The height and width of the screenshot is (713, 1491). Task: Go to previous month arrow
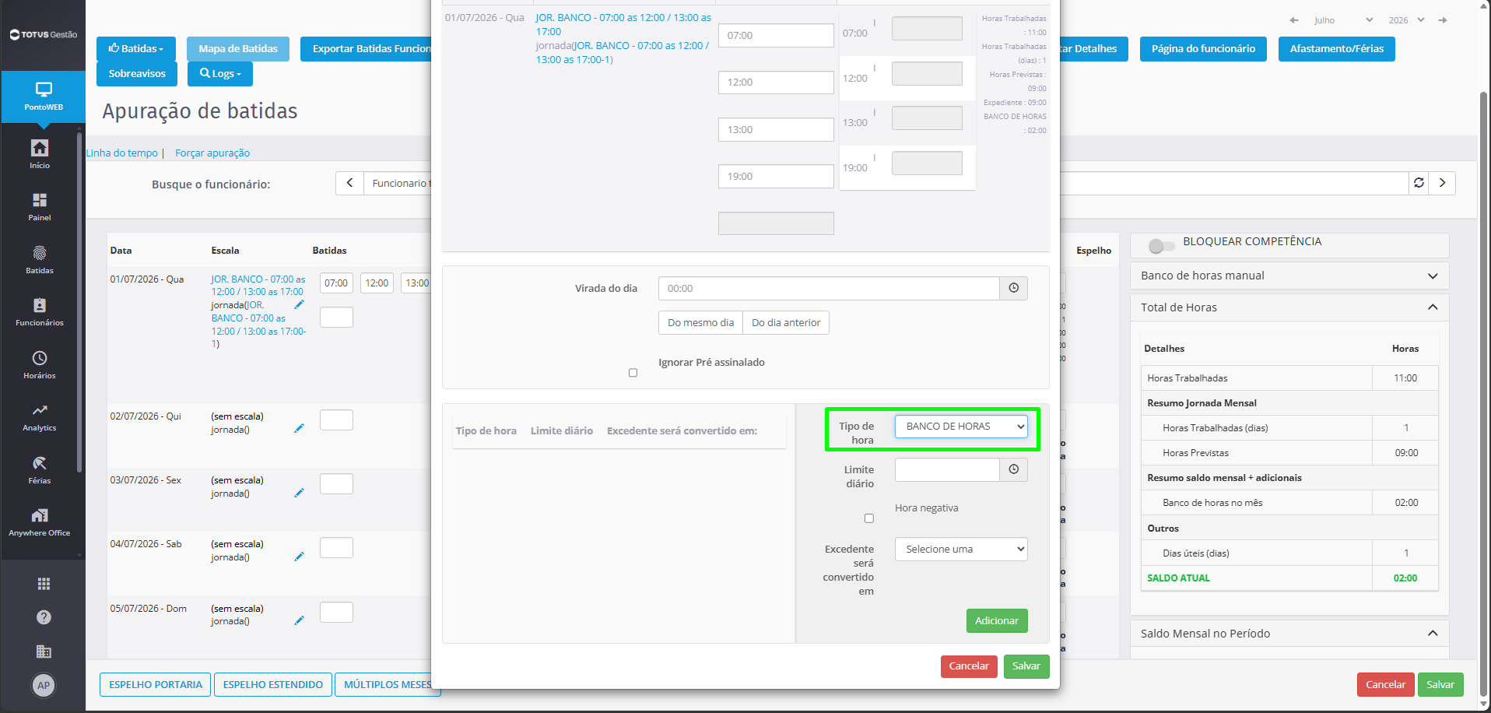(1293, 20)
